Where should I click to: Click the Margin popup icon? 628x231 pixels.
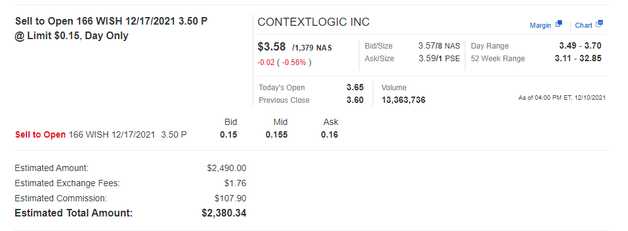tap(559, 24)
